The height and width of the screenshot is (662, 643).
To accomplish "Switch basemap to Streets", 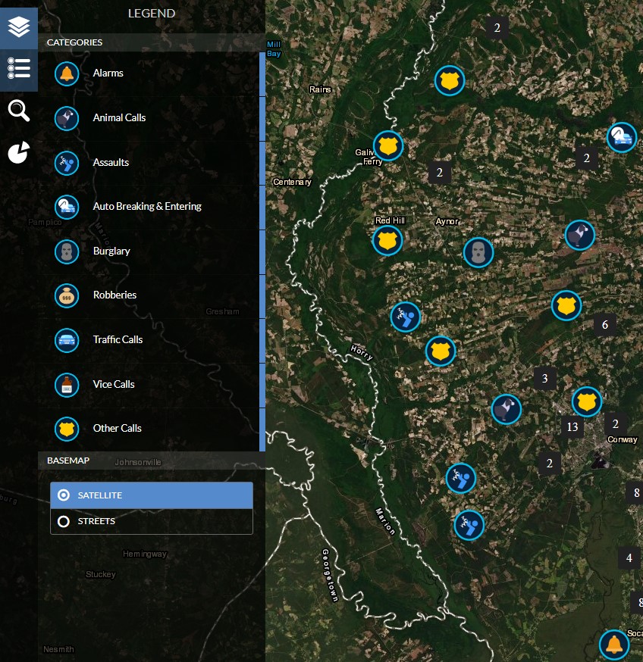I will pos(152,521).
